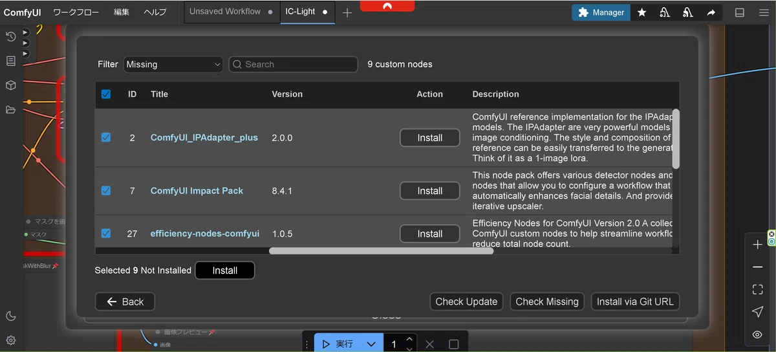Click the Description column header
This screenshot has width=776, height=352.
[495, 94]
